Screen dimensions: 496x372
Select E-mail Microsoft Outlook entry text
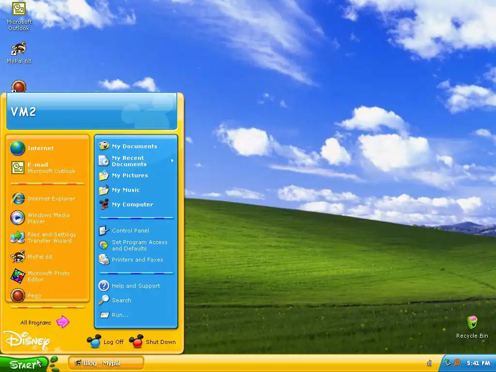tap(51, 168)
